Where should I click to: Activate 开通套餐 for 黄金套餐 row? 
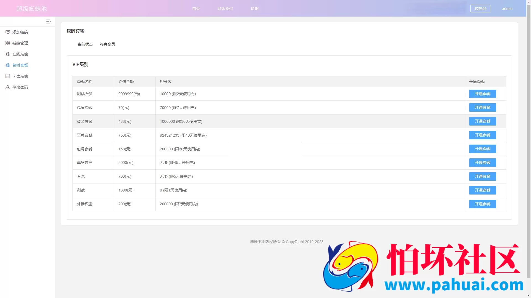pos(482,121)
